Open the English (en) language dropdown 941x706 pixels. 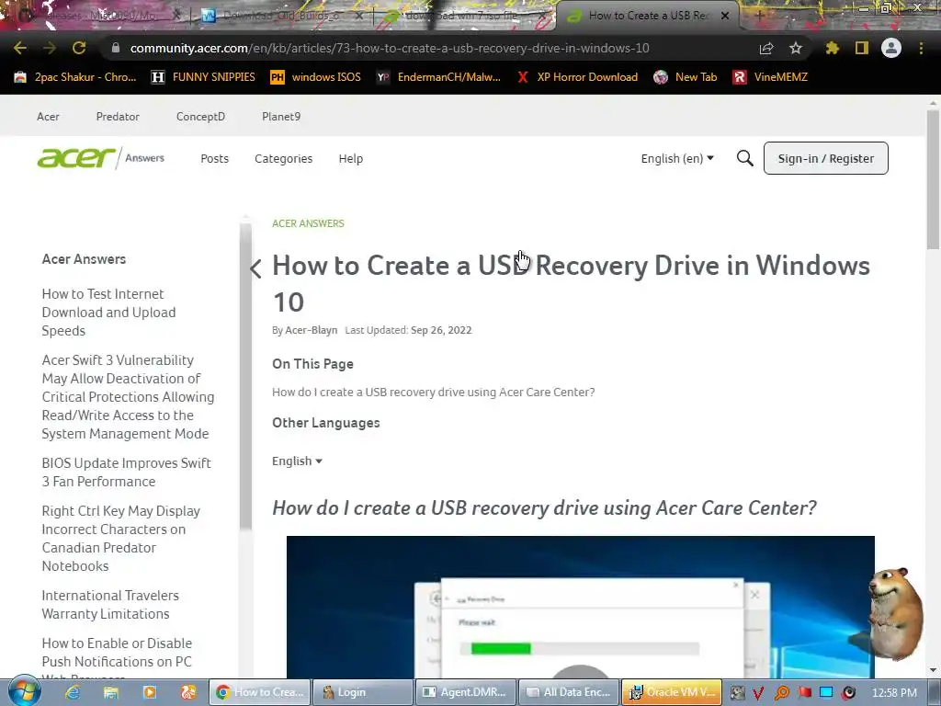[x=677, y=158]
